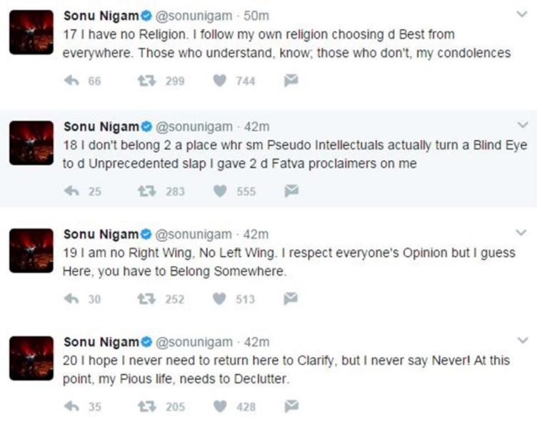
Task: Send tweet 17 via direct message
Action: pos(290,81)
